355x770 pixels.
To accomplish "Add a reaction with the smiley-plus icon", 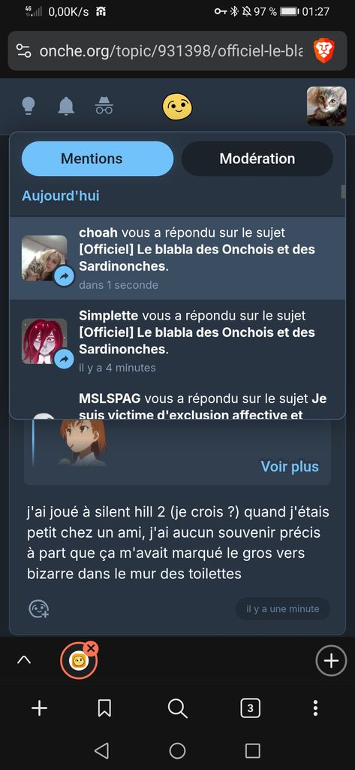I will (39, 608).
